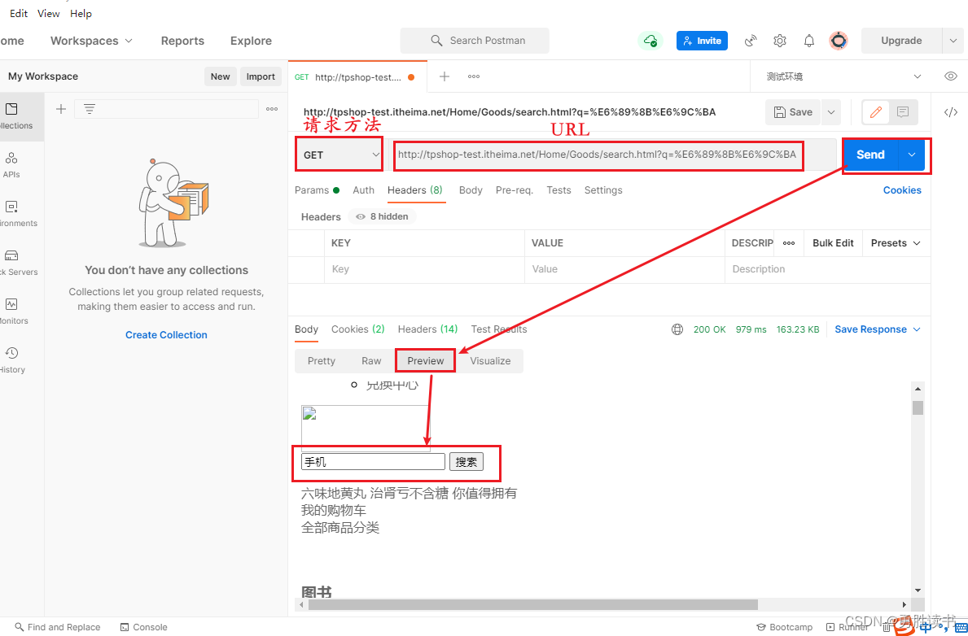Image resolution: width=968 pixels, height=636 pixels.
Task: Open the Edit menu
Action: [19, 13]
